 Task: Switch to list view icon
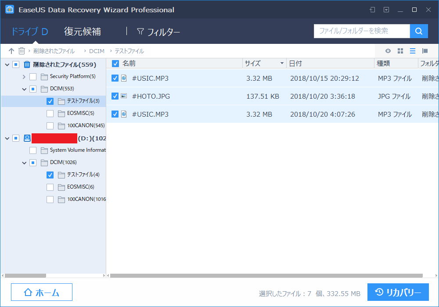click(x=413, y=51)
